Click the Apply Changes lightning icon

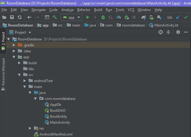[95, 17]
